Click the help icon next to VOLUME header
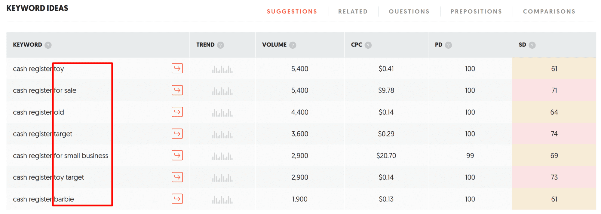The height and width of the screenshot is (214, 601). pyautogui.click(x=292, y=45)
